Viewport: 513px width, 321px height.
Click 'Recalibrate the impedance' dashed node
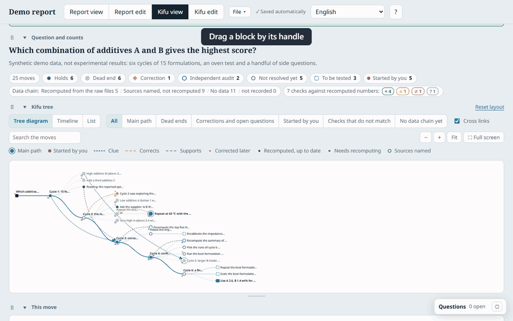(x=184, y=234)
